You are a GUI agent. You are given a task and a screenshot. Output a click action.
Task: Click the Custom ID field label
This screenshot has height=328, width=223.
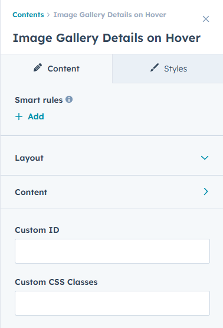point(37,230)
